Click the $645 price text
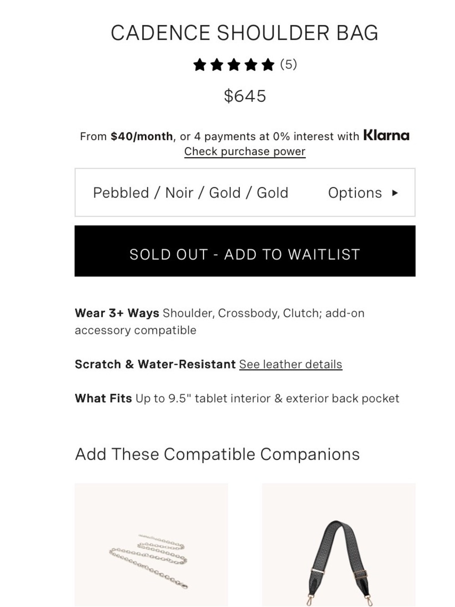455x607 pixels. 245,96
